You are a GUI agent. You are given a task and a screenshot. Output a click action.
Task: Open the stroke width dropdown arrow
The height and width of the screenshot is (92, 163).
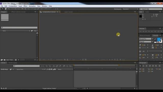(x=148, y=51)
